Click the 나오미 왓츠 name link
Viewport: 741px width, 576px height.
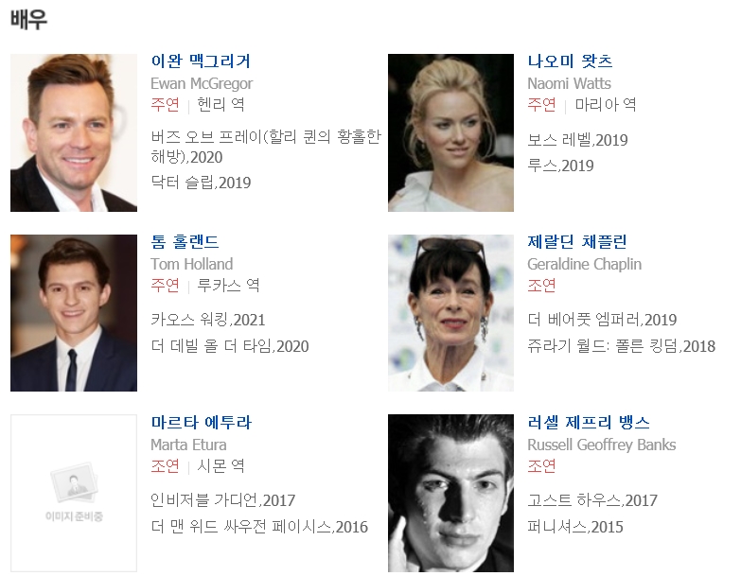[x=570, y=61]
